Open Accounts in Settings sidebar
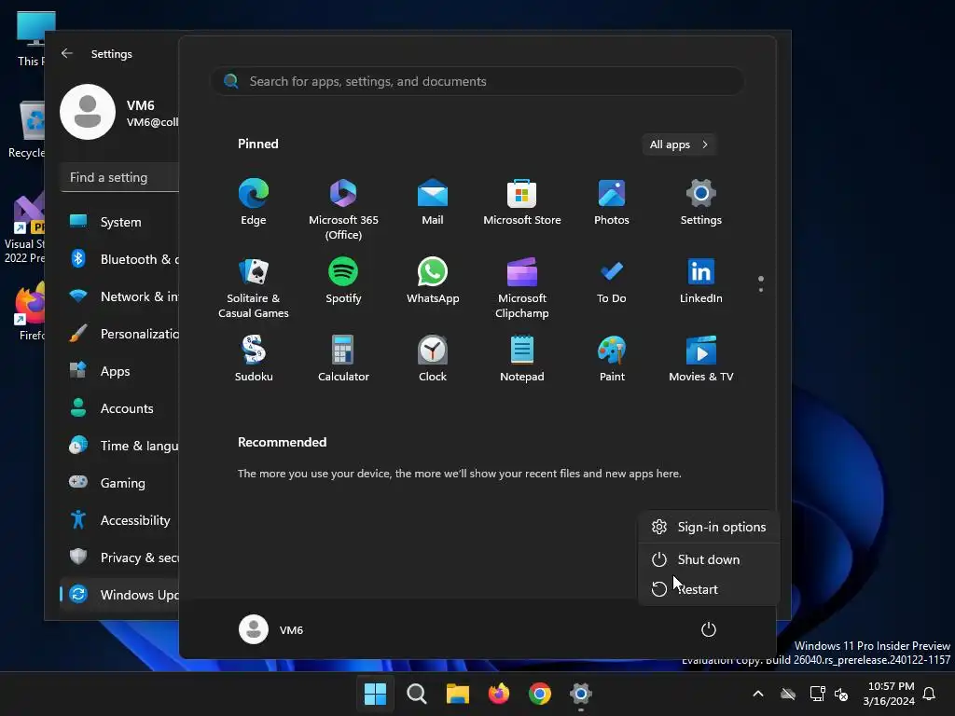This screenshot has height=716, width=955. pos(120,408)
